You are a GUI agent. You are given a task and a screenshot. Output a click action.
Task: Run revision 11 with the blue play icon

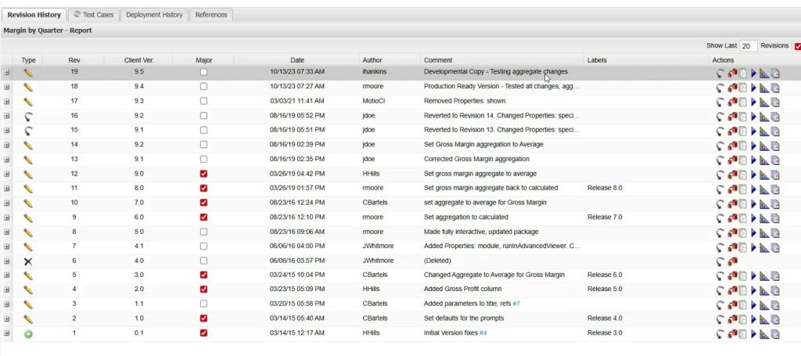[x=753, y=189]
